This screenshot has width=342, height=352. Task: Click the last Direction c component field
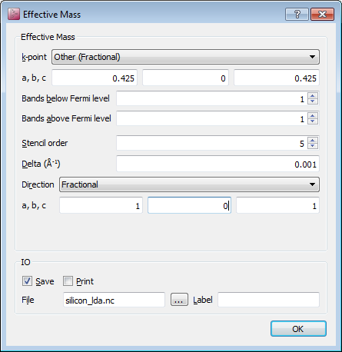coord(277,205)
